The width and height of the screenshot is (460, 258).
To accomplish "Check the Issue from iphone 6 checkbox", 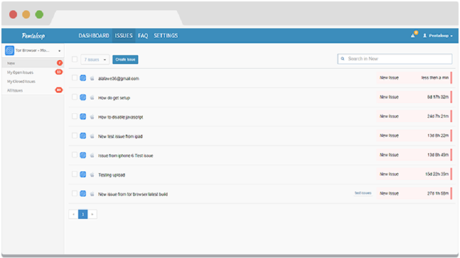I will pyautogui.click(x=74, y=155).
